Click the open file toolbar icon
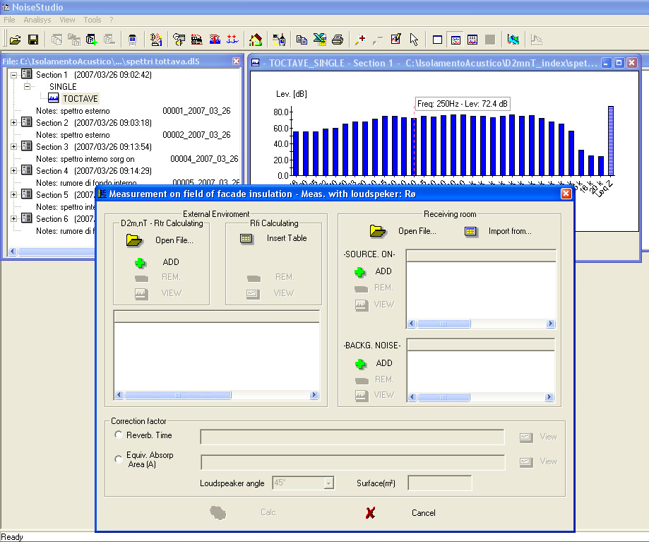 coord(16,40)
